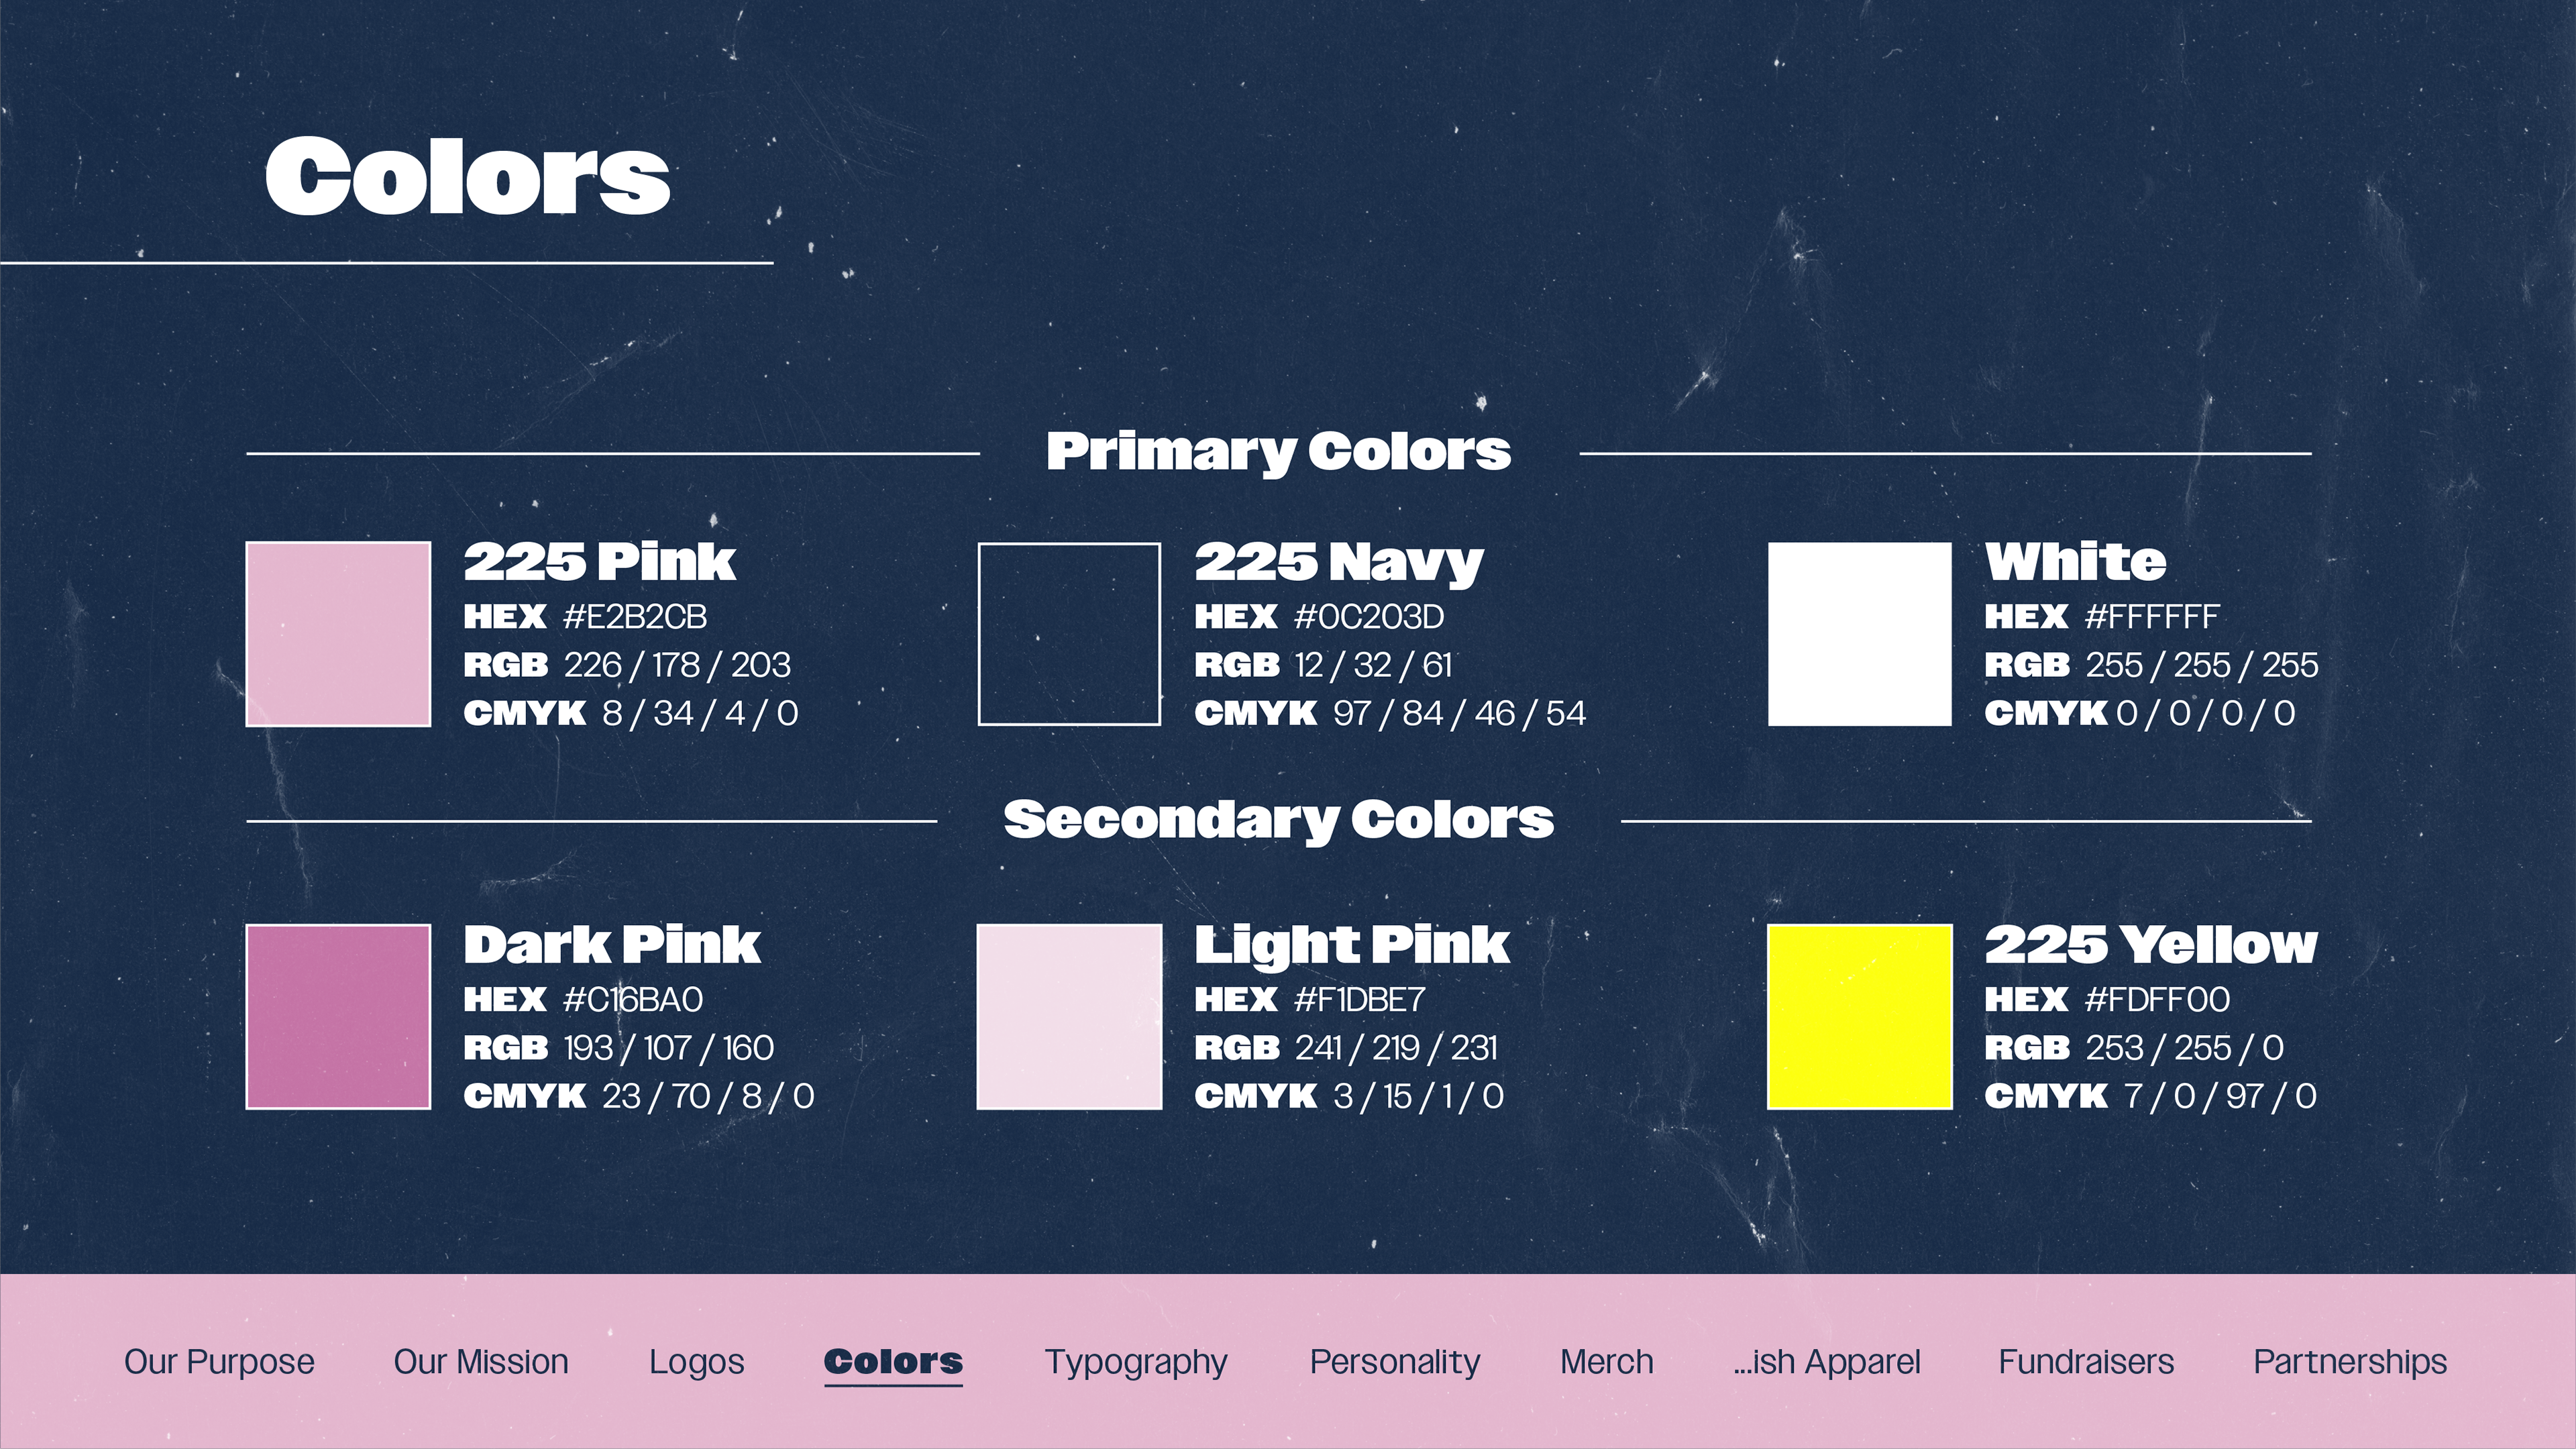This screenshot has width=2576, height=1449.
Task: Open the Typography section
Action: tap(1136, 1361)
